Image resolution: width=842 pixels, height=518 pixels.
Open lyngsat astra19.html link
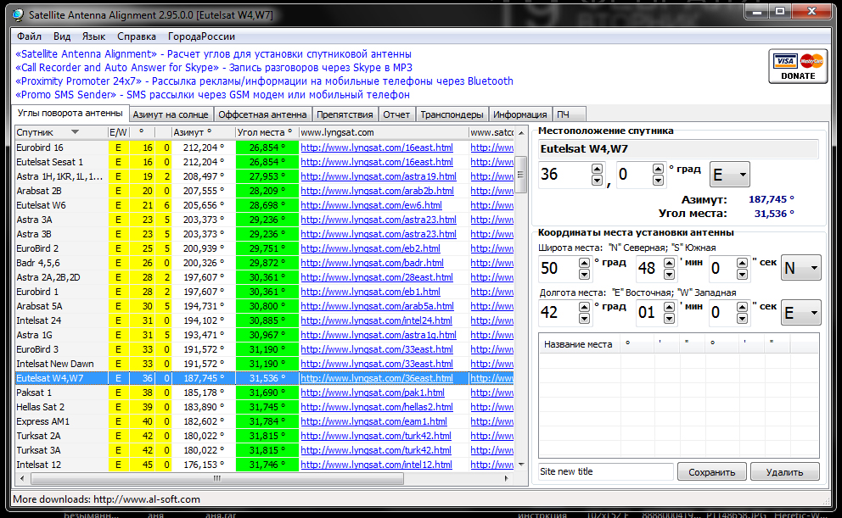click(379, 176)
